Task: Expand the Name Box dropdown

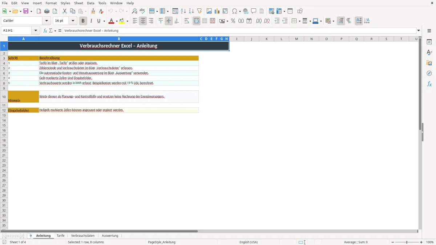Action: pyautogui.click(x=36, y=30)
